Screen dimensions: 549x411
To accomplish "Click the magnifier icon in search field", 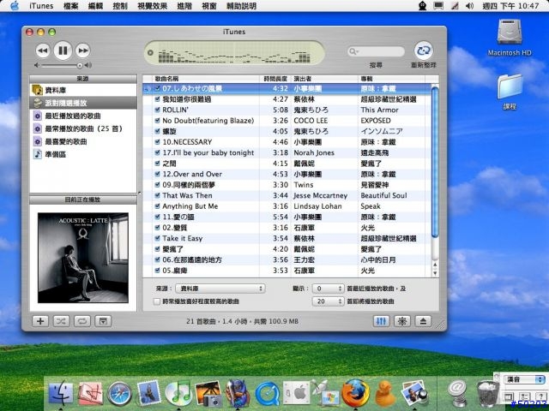I will coord(353,51).
